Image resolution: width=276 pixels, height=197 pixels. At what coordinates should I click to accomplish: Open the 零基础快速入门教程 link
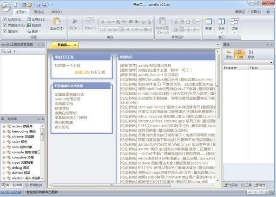coord(71,117)
